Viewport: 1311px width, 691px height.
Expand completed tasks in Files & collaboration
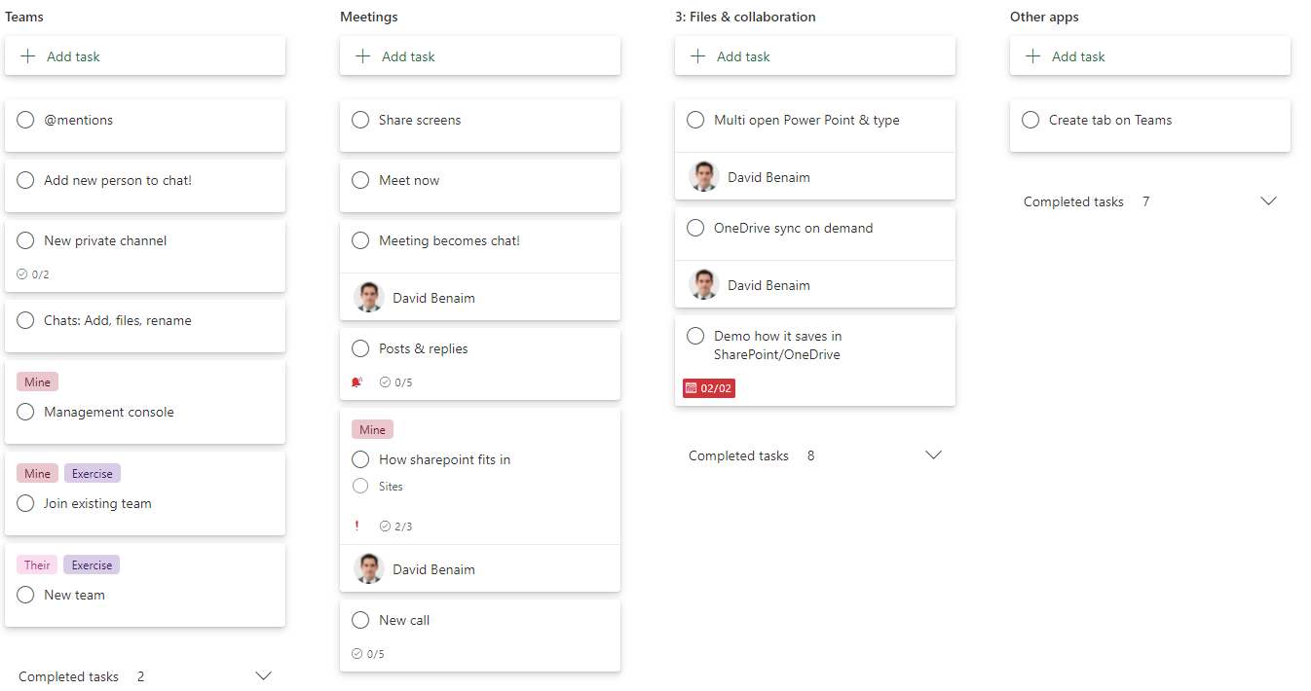pyautogui.click(x=933, y=455)
